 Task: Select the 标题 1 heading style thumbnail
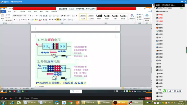coord(99,17)
